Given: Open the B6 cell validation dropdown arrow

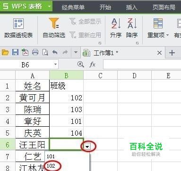Looking at the screenshot, I should pos(87,147).
